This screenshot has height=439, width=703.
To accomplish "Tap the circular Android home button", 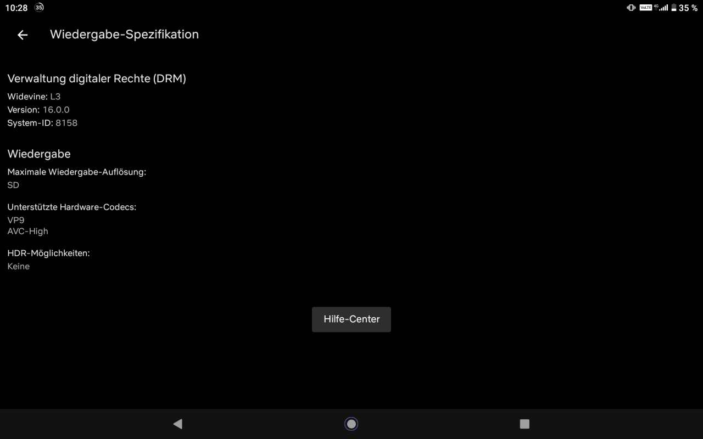I will [351, 424].
